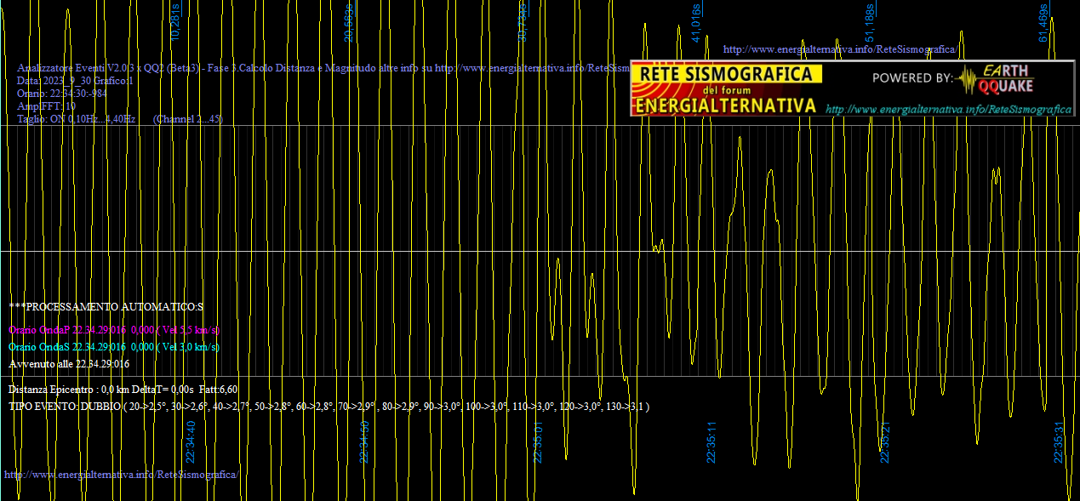Click the Earth QQuake waveform logo icon
This screenshot has height=501, width=1080.
967,80
